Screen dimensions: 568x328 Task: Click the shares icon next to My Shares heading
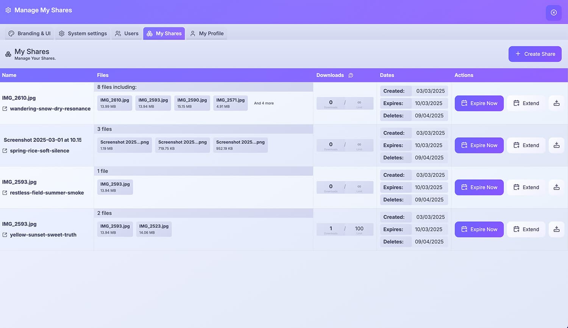pyautogui.click(x=8, y=54)
